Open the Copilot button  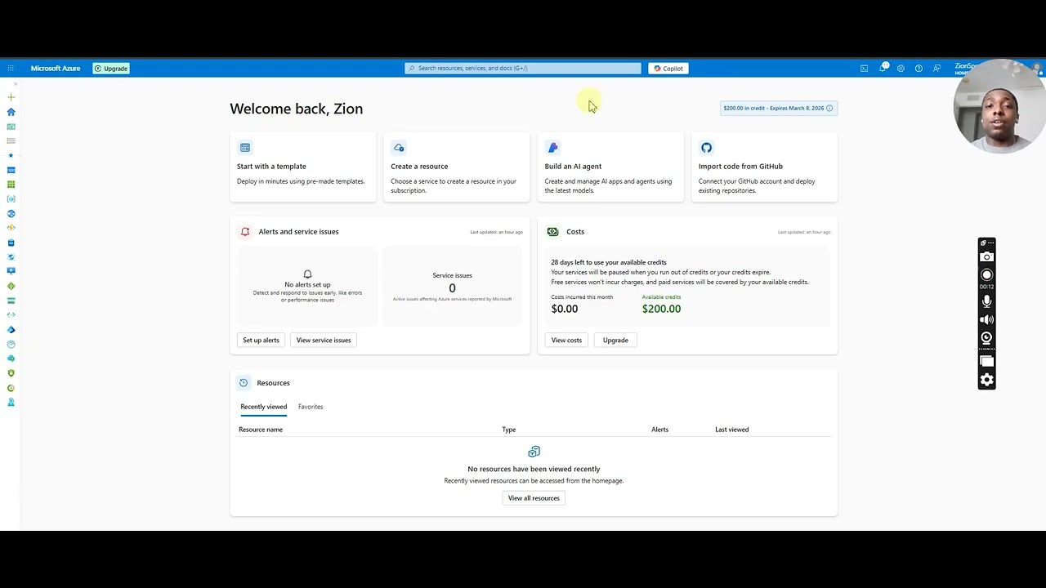click(668, 69)
